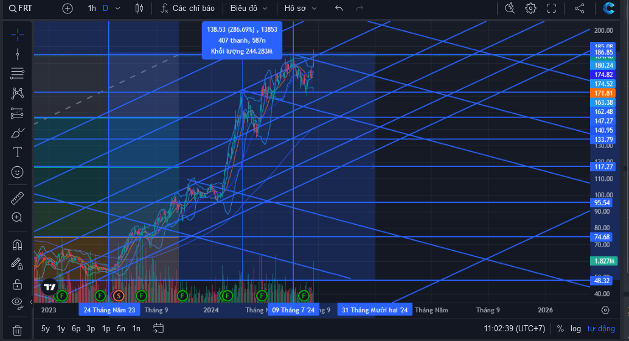This screenshot has height=341, width=629.
Task: Toggle magnet mode
Action: pos(17,245)
